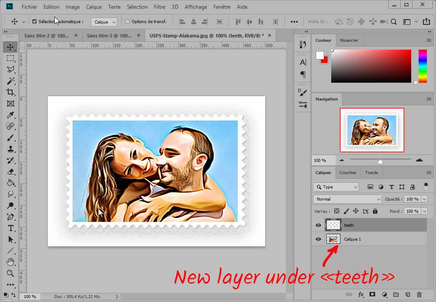
Task: Add a layer mask
Action: 372,295
